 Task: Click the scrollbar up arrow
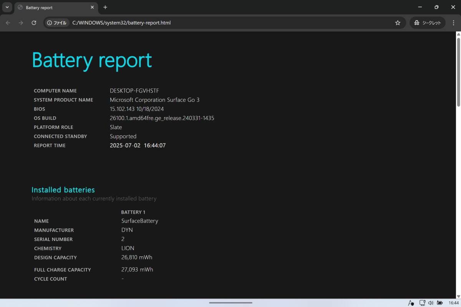(458, 34)
